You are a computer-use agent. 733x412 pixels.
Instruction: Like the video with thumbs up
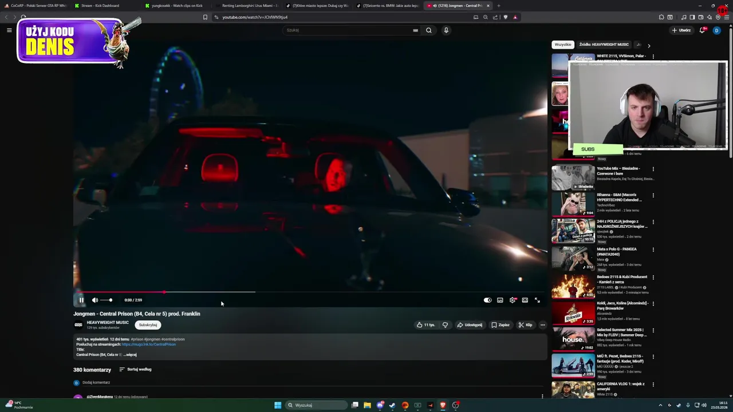coord(425,325)
